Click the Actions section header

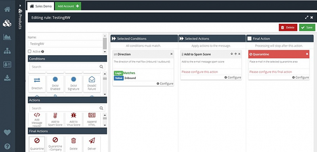[x=67, y=100]
